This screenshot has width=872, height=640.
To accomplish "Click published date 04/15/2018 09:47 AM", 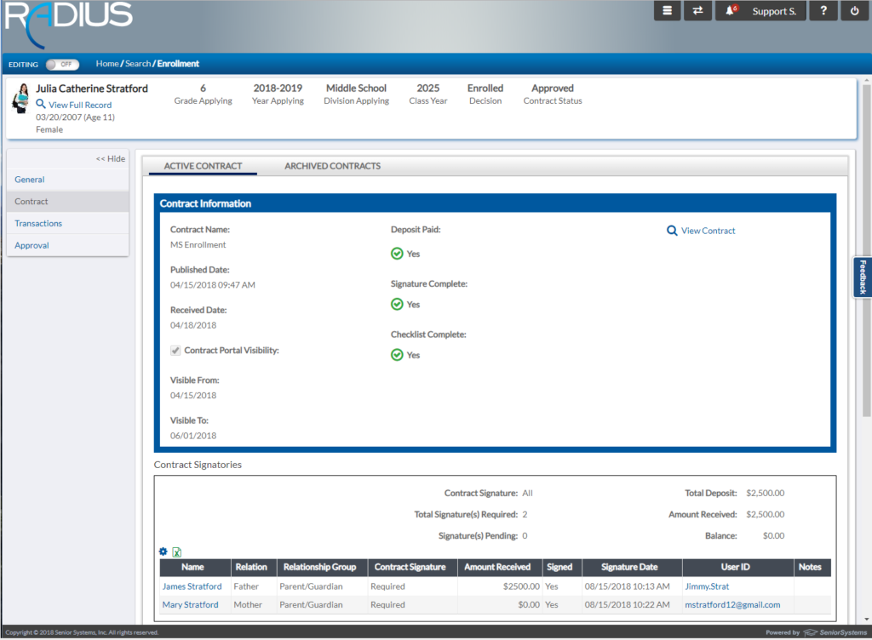I will pos(212,285).
